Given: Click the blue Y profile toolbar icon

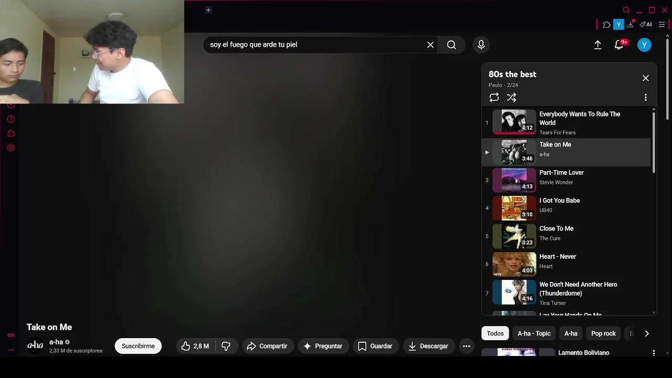Looking at the screenshot, I should pos(618,25).
